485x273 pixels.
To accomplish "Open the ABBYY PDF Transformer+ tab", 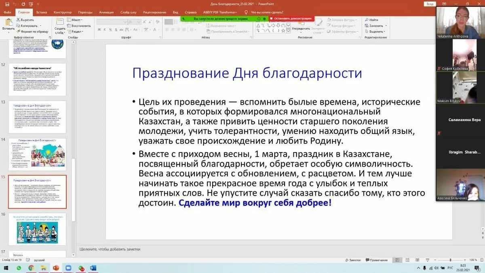I will [220, 12].
